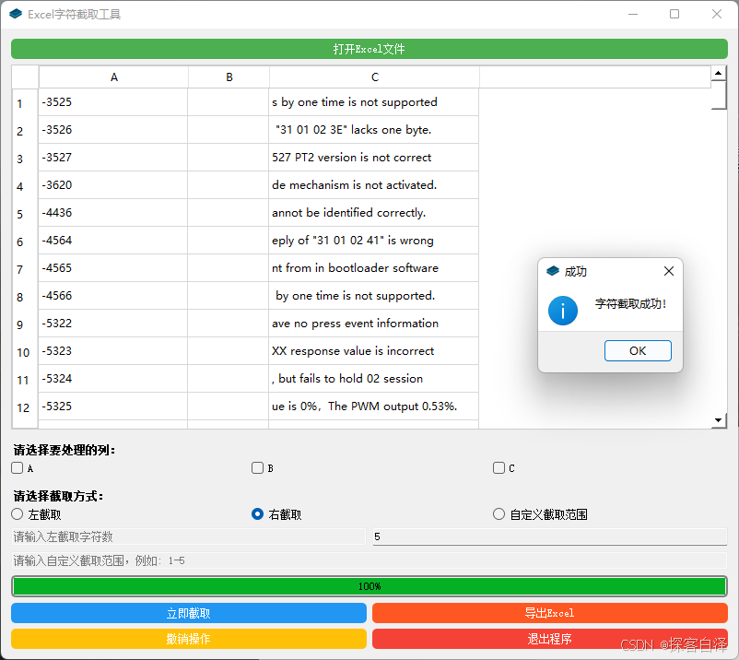739x660 pixels.
Task: Click cell "ave no press event information"
Action: click(374, 324)
